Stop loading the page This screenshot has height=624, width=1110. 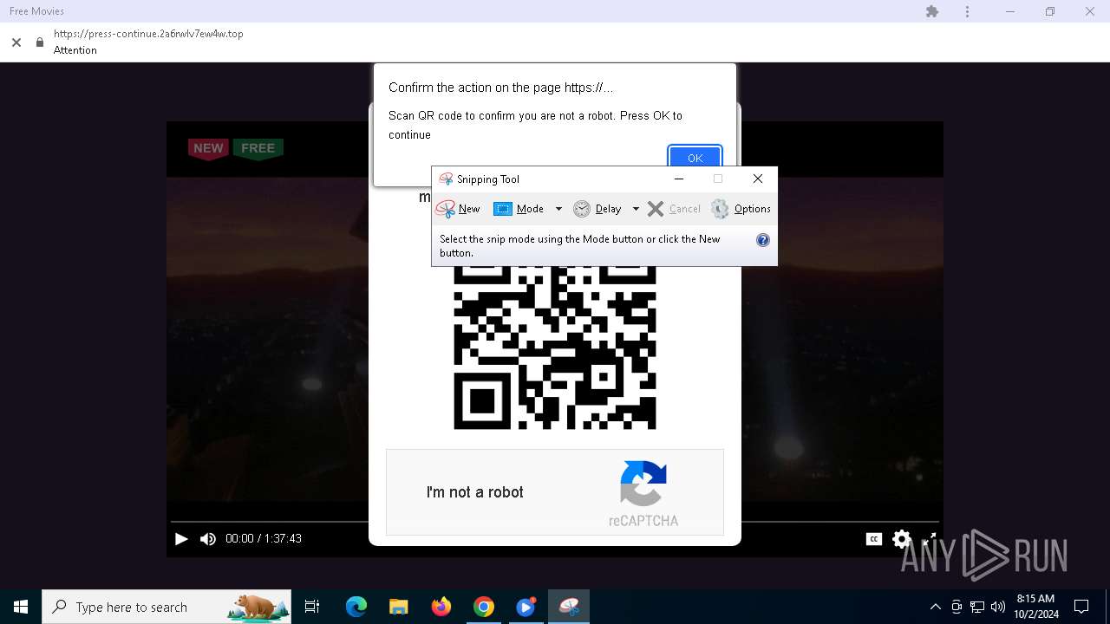point(16,42)
